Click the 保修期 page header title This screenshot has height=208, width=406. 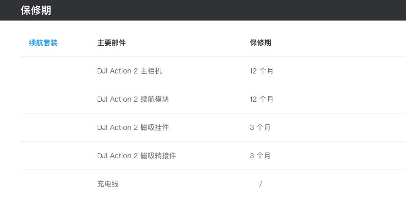point(36,10)
